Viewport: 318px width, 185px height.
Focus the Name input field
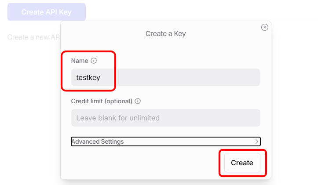click(165, 77)
